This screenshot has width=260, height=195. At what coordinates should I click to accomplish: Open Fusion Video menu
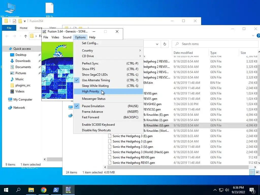pyautogui.click(x=55, y=37)
